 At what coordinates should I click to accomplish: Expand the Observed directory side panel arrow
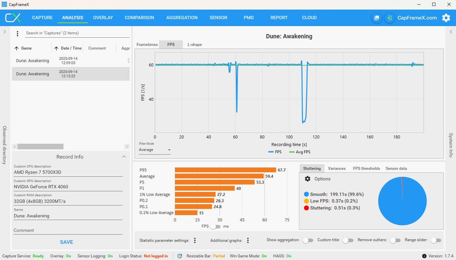(5, 32)
